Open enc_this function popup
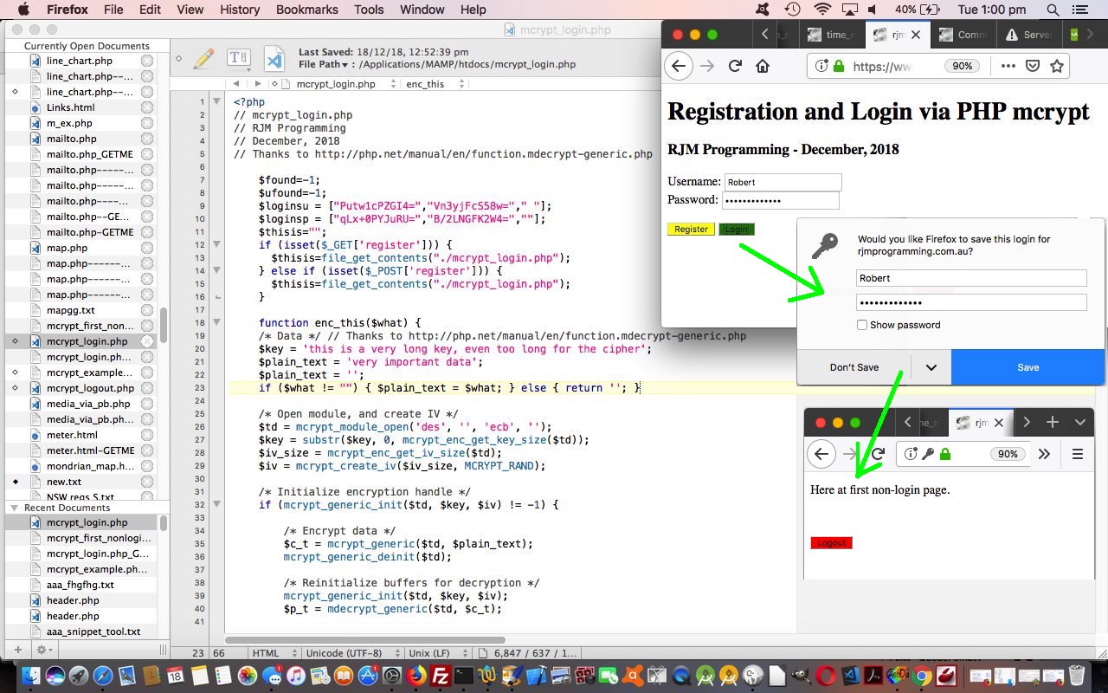Image resolution: width=1108 pixels, height=693 pixels. pos(435,84)
